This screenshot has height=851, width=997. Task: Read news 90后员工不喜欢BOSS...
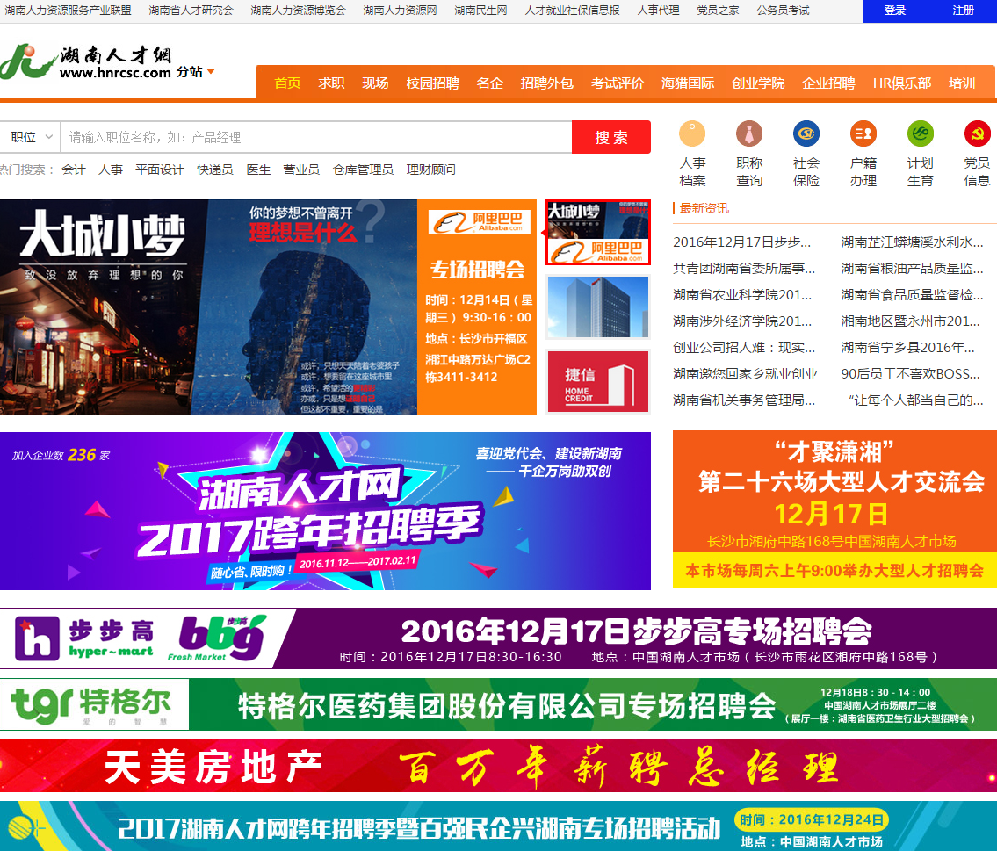911,374
